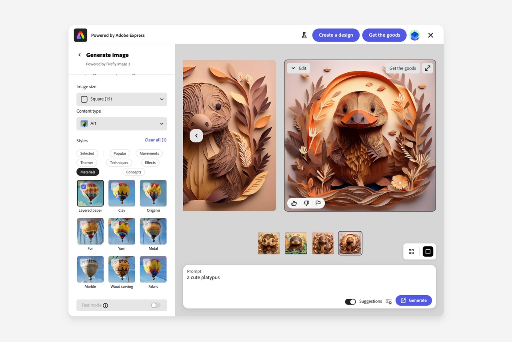Expand the Content type Art dropdown
512x342 pixels.
pyautogui.click(x=122, y=123)
